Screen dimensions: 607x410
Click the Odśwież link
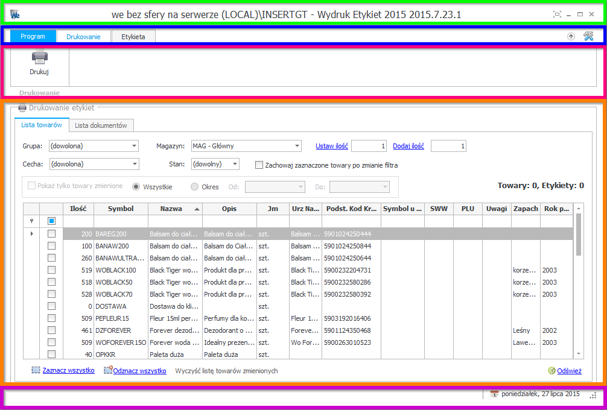pyautogui.click(x=569, y=371)
